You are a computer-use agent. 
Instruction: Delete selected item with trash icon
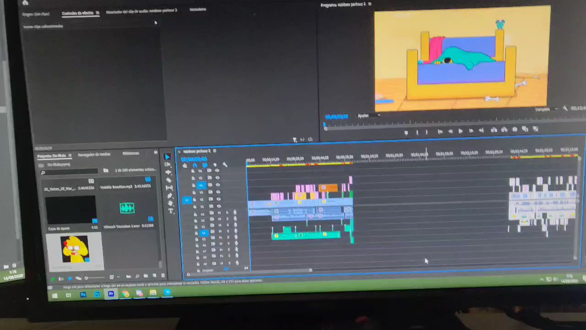click(163, 275)
